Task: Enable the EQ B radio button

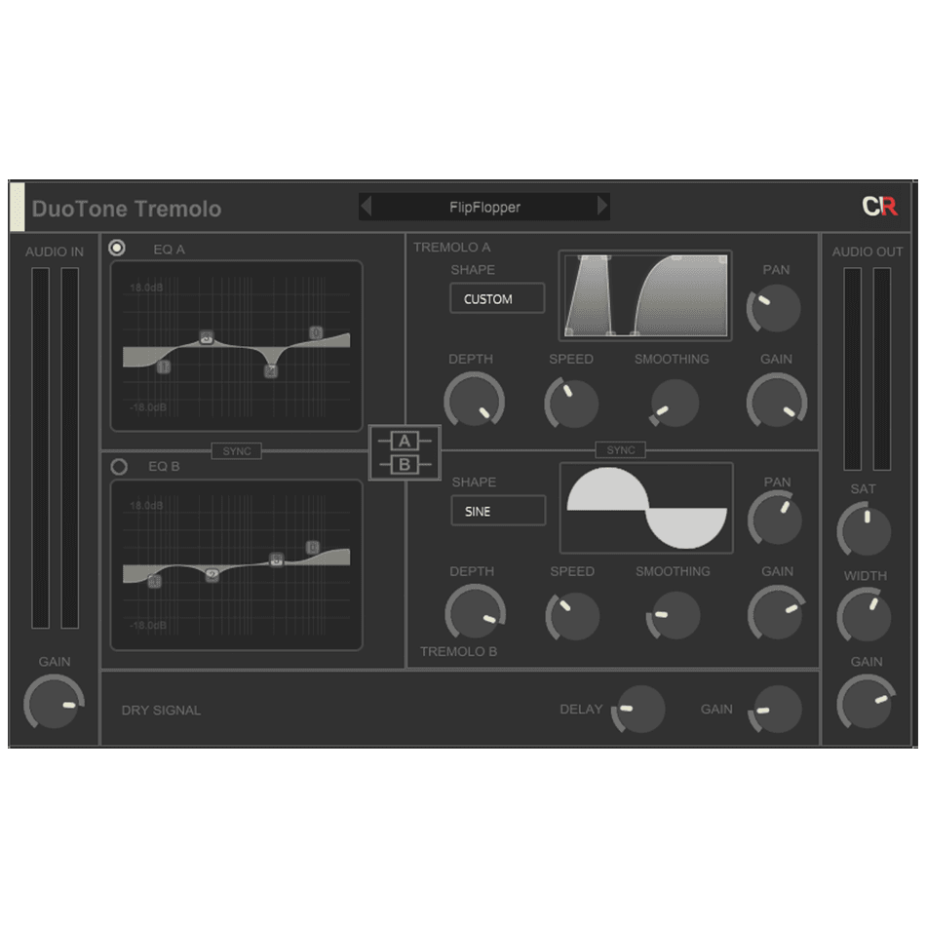Action: click(118, 466)
